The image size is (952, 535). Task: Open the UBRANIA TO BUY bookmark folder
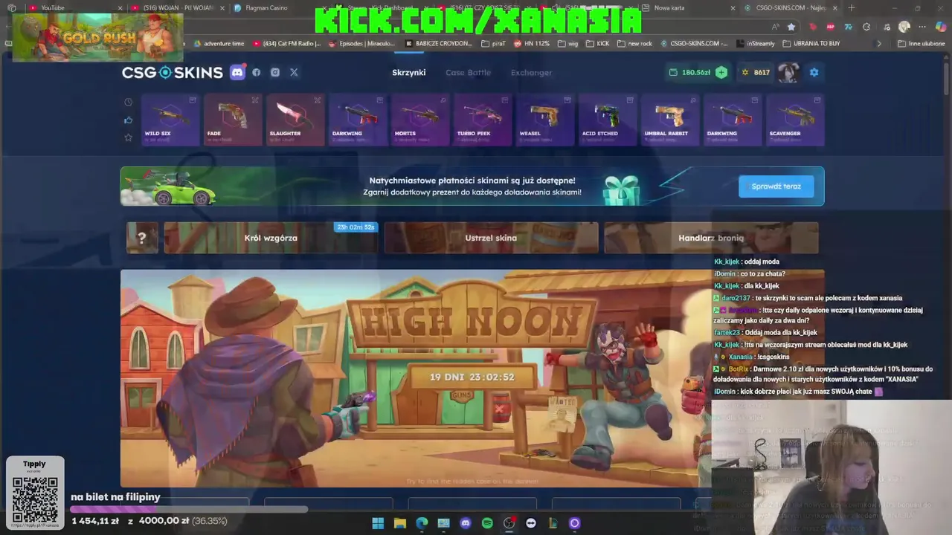pyautogui.click(x=811, y=44)
